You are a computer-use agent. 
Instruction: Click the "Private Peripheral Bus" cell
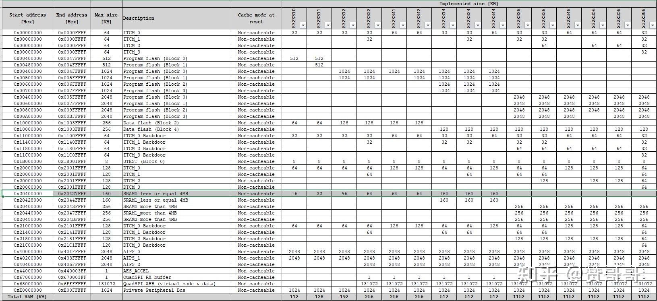pos(176,290)
